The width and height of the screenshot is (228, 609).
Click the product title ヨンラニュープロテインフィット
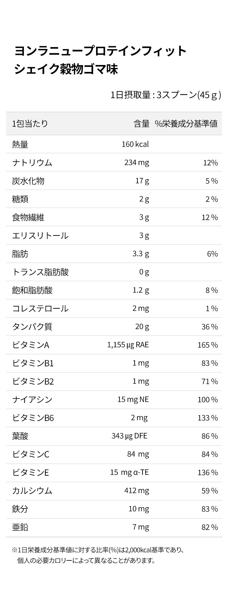coord(100,51)
